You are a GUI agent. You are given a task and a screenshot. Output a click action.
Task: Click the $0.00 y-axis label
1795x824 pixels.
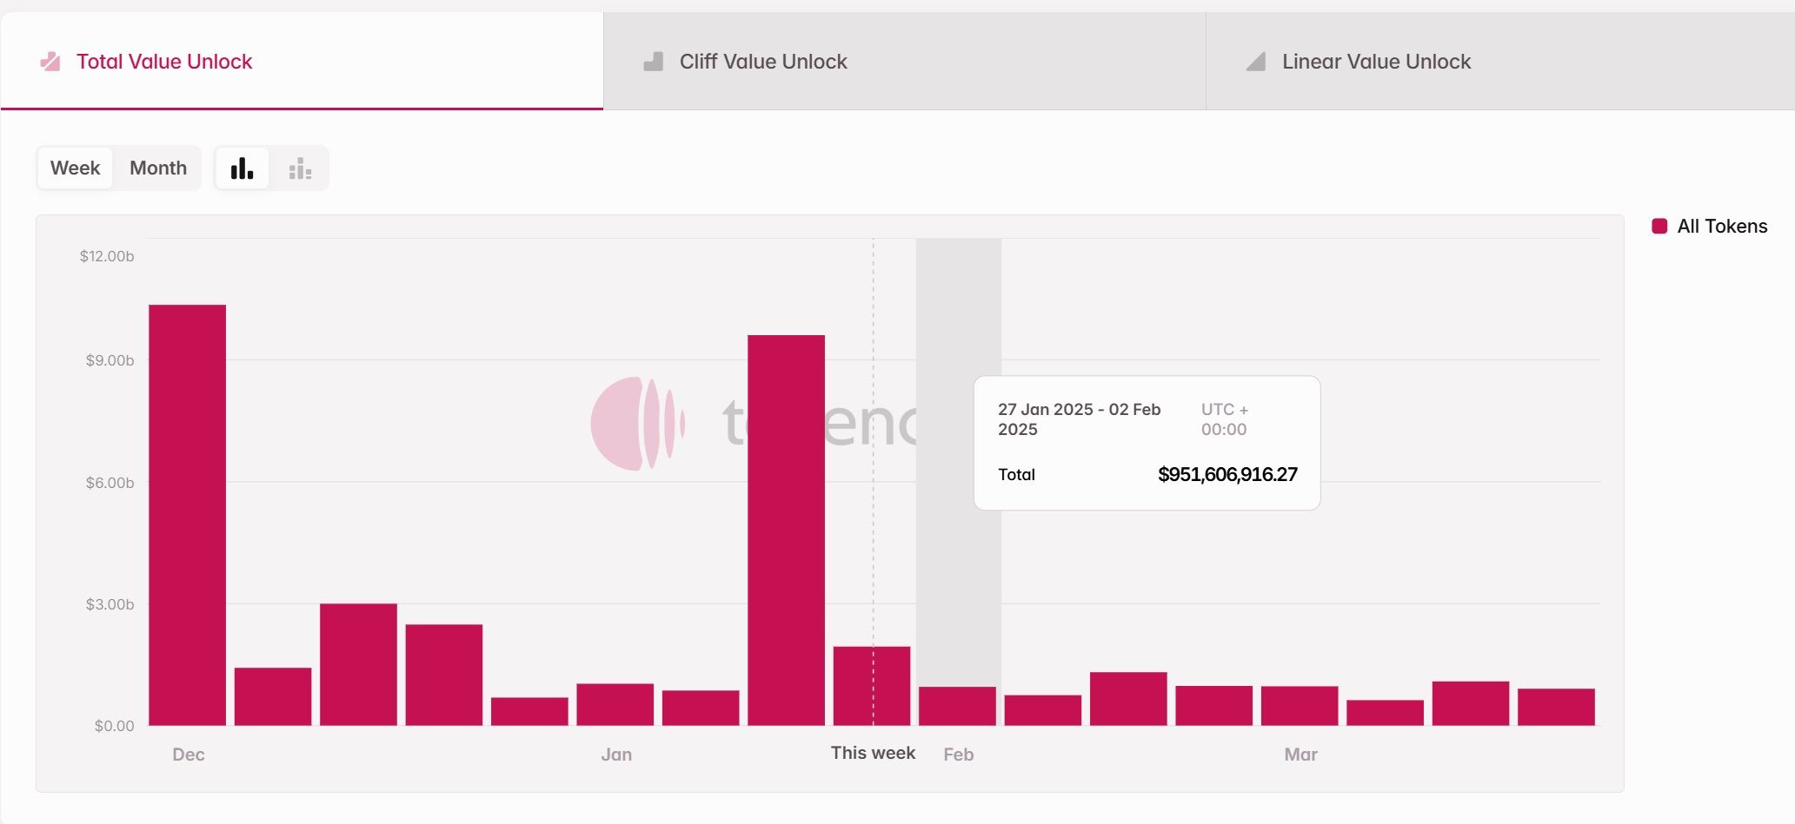coord(114,726)
